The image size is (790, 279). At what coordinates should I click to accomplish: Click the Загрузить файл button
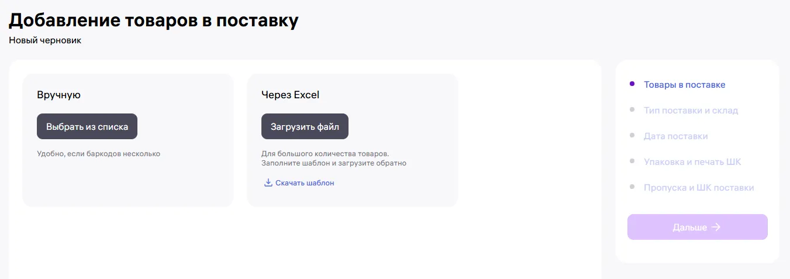[305, 126]
